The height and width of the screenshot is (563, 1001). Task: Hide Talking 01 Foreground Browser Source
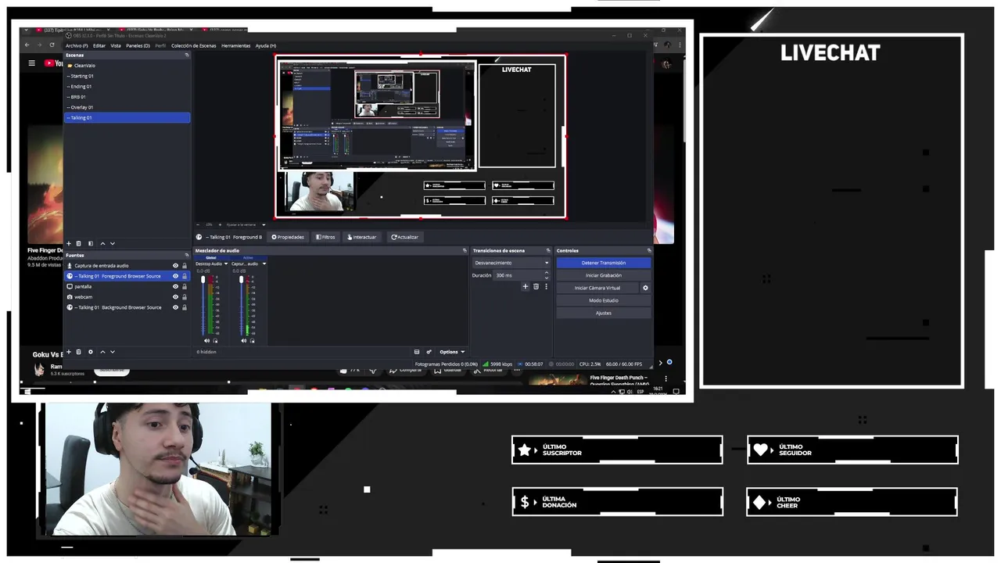click(175, 276)
